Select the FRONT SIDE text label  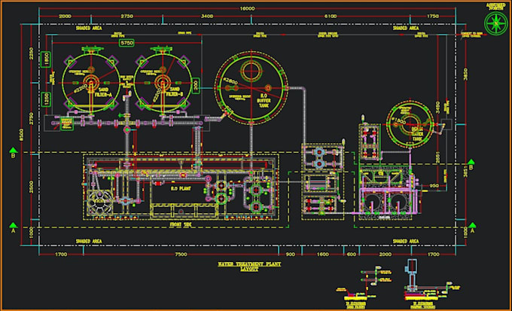coord(181,224)
